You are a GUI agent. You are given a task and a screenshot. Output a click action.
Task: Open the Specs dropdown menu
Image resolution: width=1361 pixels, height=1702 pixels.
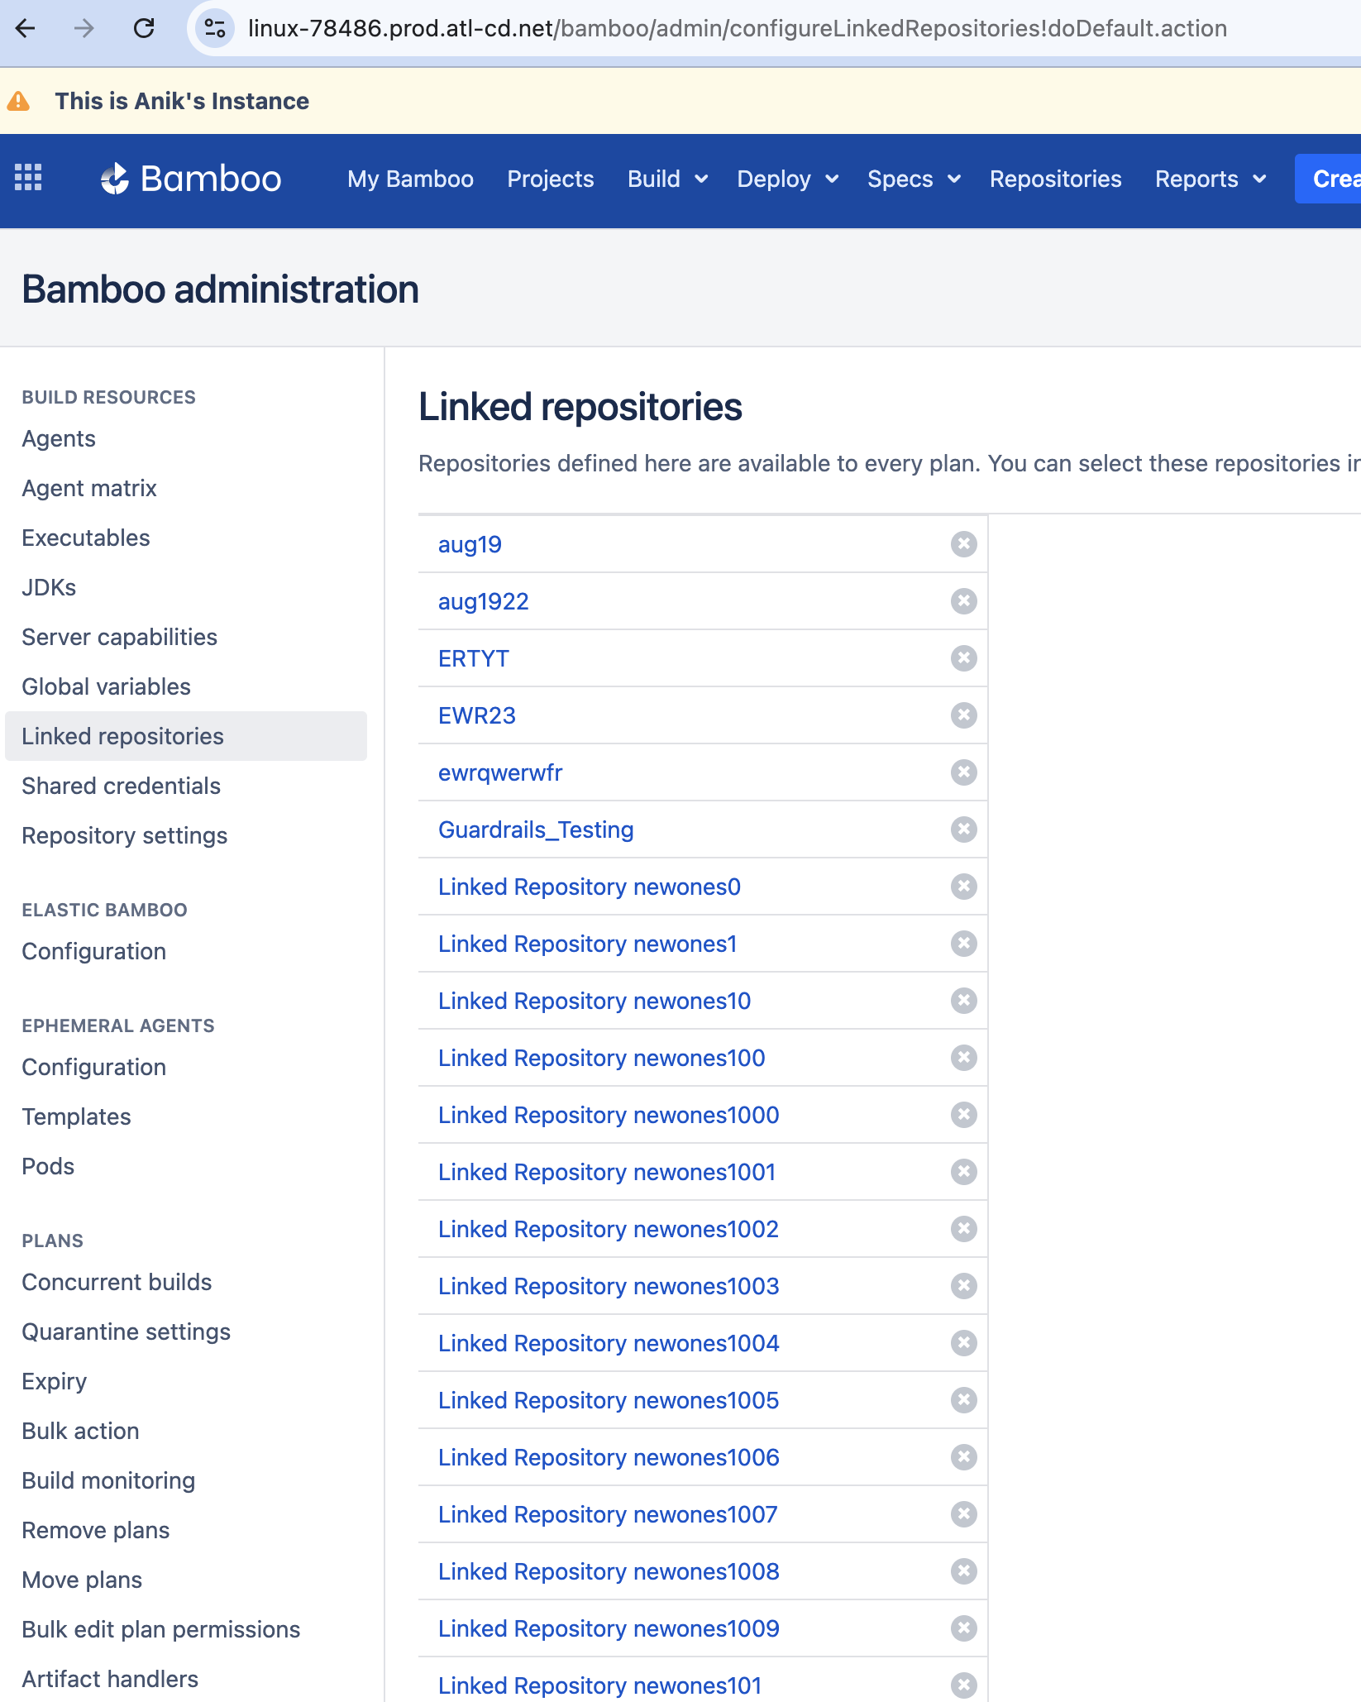pos(914,179)
